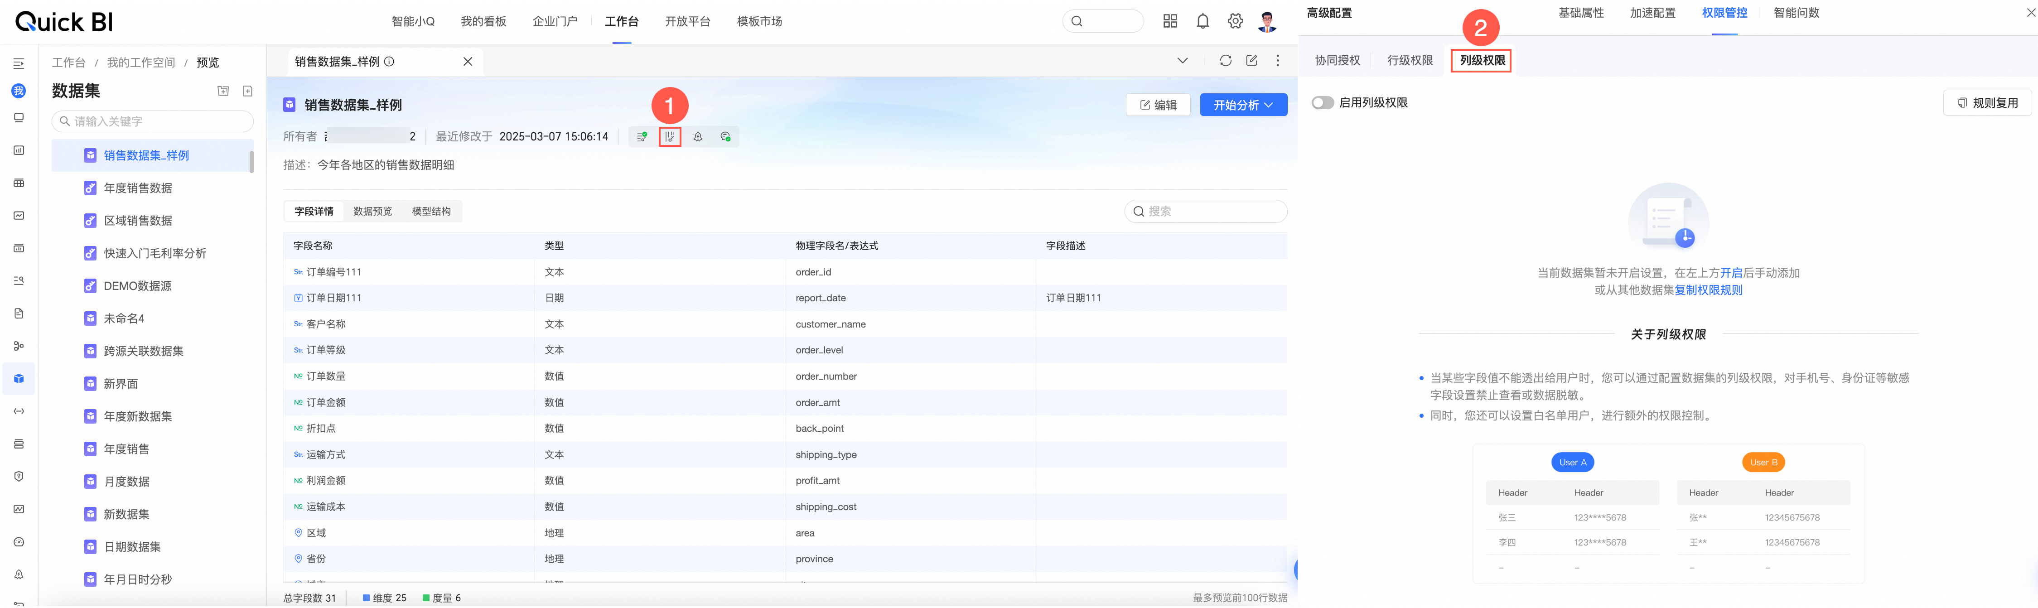Image resolution: width=2038 pixels, height=608 pixels.
Task: Click the row-level permission icon with green check
Action: (642, 137)
